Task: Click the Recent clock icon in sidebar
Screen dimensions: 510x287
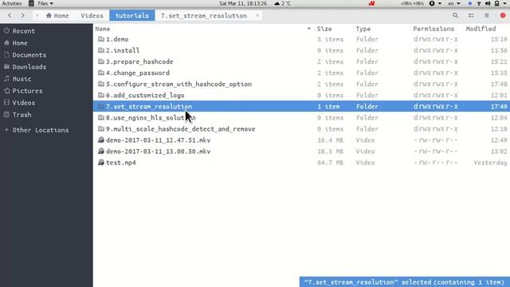Action: point(6,31)
